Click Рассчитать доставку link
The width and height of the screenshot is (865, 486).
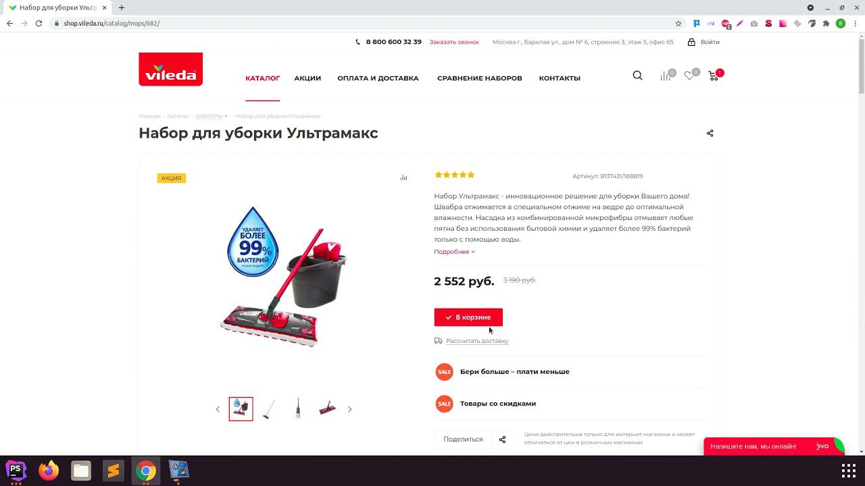[477, 341]
